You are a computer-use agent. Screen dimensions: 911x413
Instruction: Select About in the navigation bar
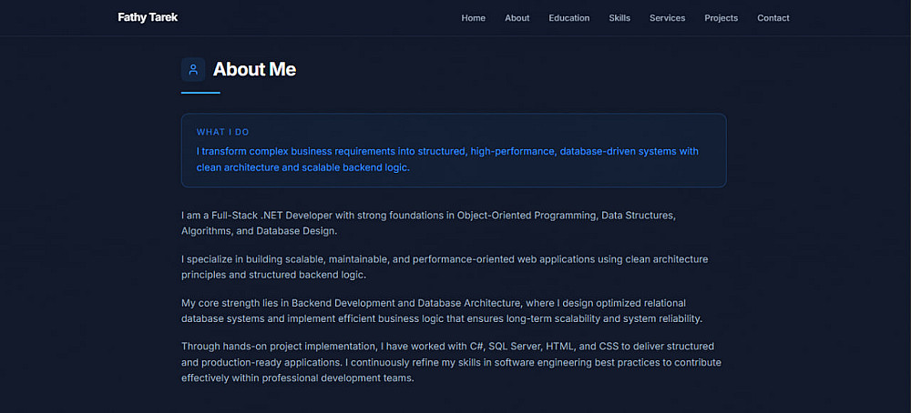517,18
